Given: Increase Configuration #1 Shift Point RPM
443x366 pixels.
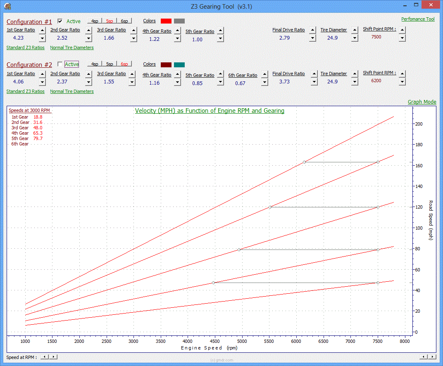Looking at the screenshot, I should 403,30.
